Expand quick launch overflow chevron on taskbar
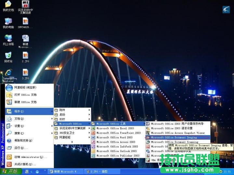This screenshot has height=175, width=234. coord(45,170)
